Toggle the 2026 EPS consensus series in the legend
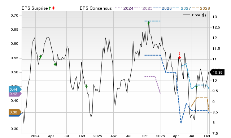The width and height of the screenshot is (231, 138). click(x=162, y=8)
